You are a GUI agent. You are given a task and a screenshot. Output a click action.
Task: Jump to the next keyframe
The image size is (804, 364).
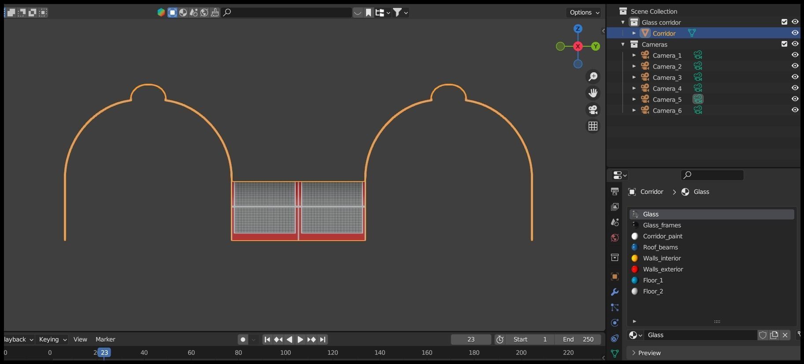click(x=311, y=339)
